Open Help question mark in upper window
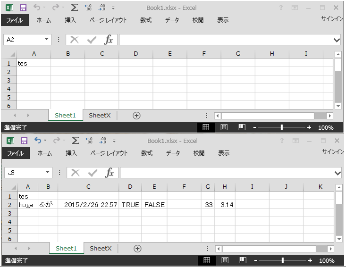This screenshot has height=267, width=346. 281,8
